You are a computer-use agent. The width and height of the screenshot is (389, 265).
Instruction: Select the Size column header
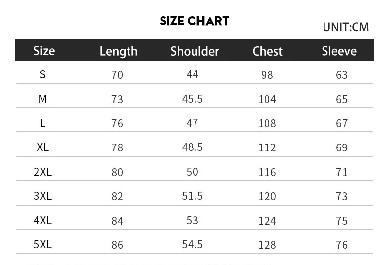point(44,51)
